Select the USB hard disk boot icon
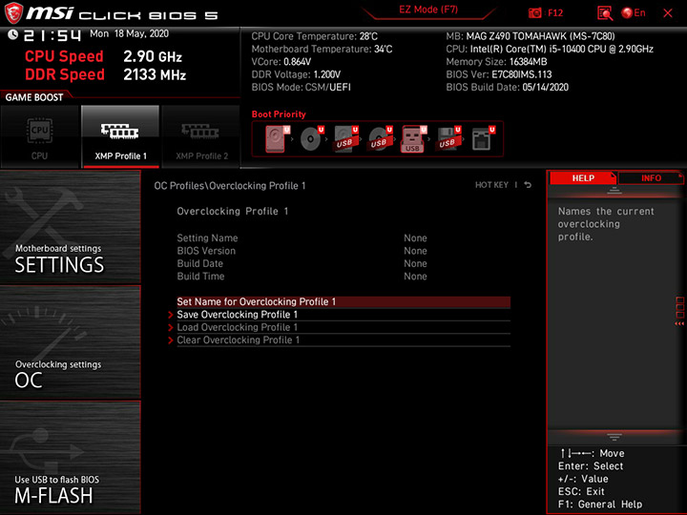This screenshot has height=515, width=687. pyautogui.click(x=345, y=139)
